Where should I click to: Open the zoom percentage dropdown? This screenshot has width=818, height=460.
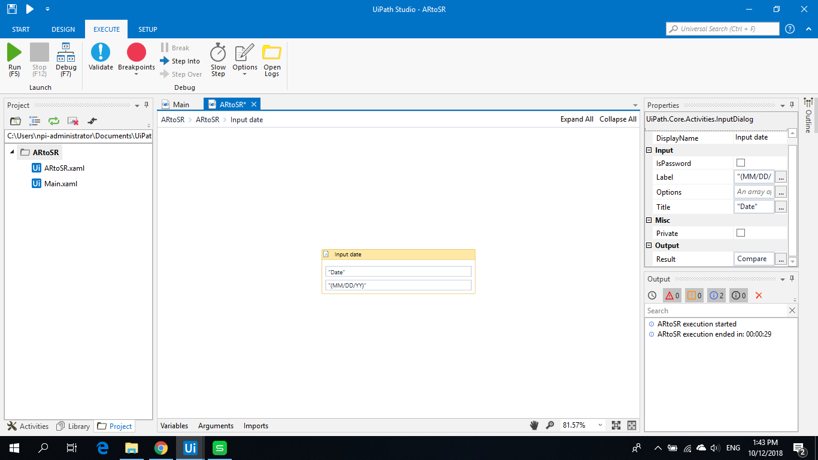pyautogui.click(x=600, y=425)
